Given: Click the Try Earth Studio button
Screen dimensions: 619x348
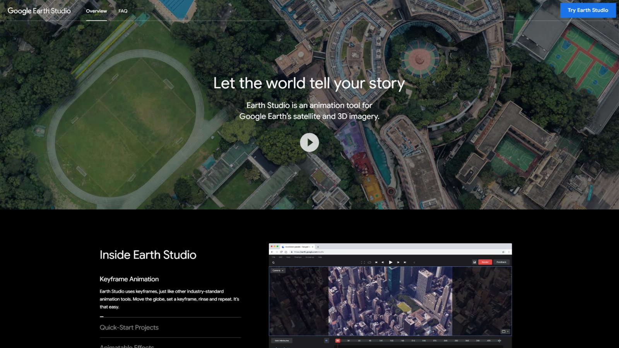Looking at the screenshot, I should tap(588, 10).
